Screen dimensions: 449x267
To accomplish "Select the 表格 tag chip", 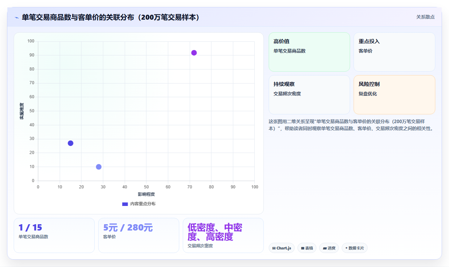I will (x=307, y=248).
